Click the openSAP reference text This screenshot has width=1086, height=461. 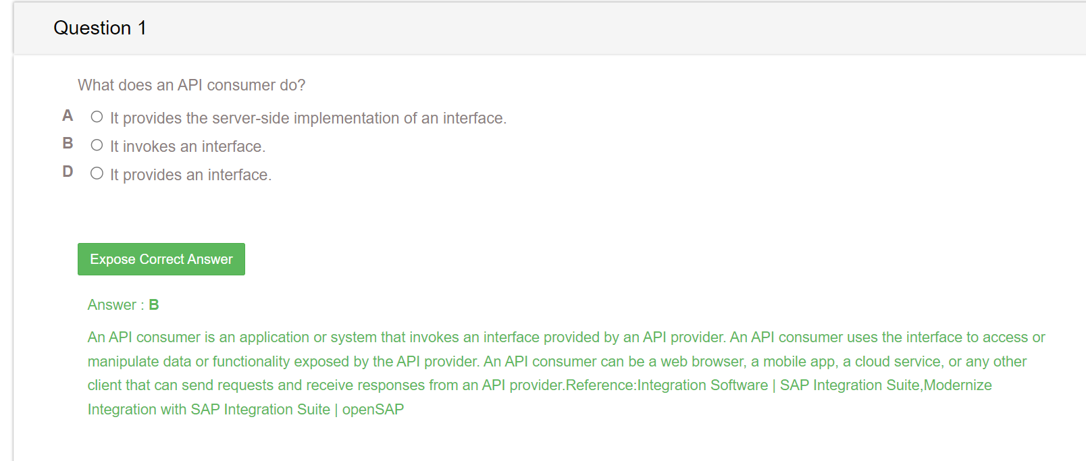point(373,410)
